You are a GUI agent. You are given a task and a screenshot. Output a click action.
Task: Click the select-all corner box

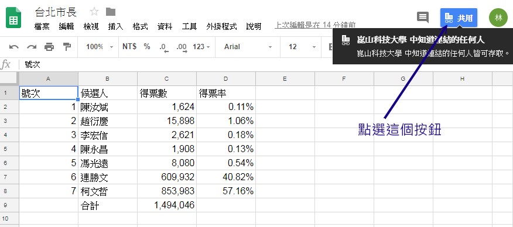coord(9,79)
